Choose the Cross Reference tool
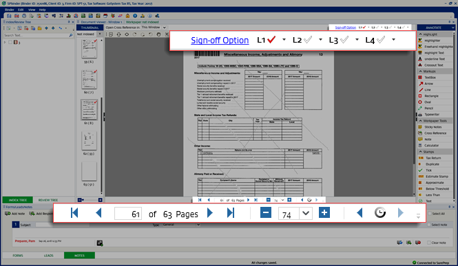 (x=435, y=133)
